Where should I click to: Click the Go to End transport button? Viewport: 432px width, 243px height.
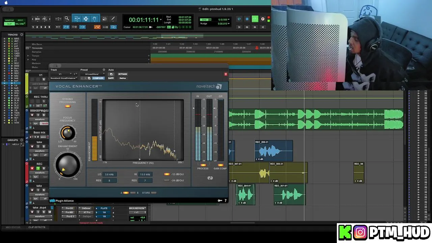click(263, 27)
